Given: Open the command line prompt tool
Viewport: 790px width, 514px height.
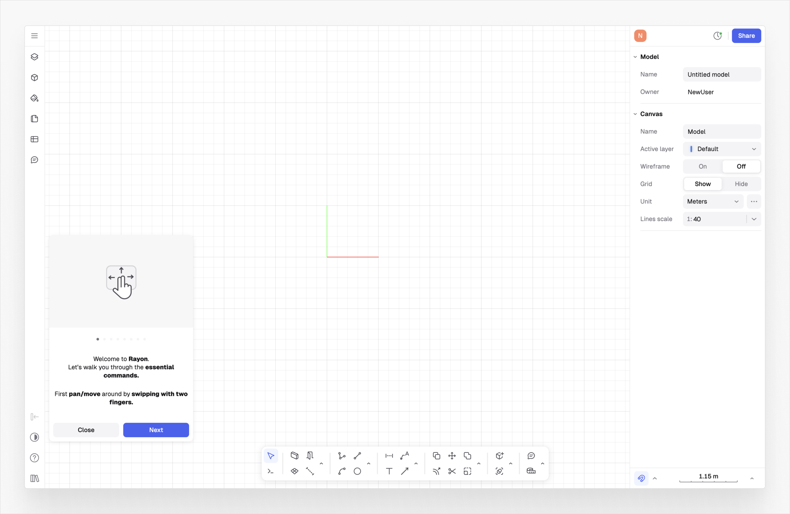Looking at the screenshot, I should 271,471.
